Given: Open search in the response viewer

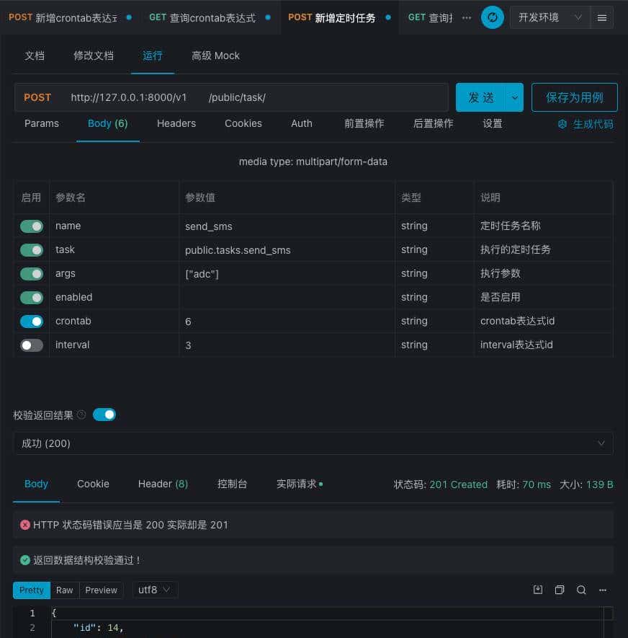Looking at the screenshot, I should point(581,590).
